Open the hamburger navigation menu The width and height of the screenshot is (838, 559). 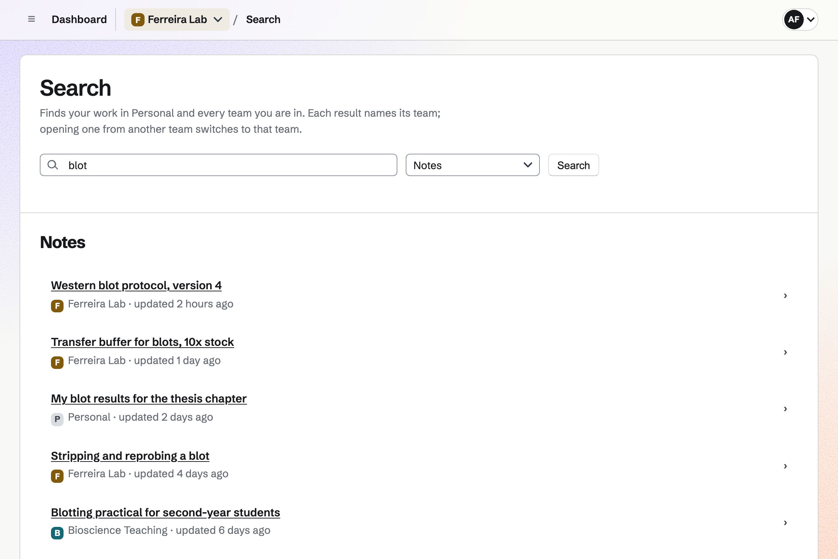click(31, 19)
